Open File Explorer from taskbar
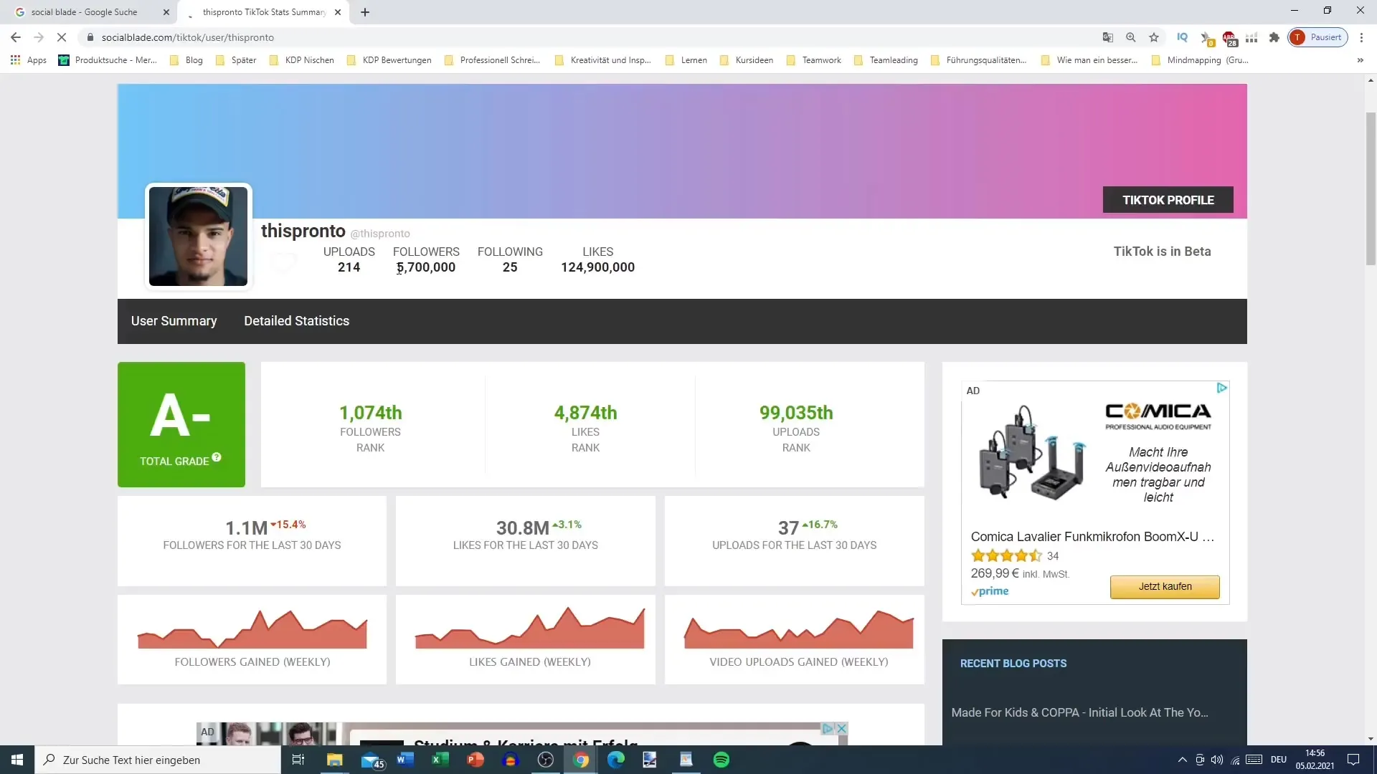The image size is (1377, 774). 335,760
